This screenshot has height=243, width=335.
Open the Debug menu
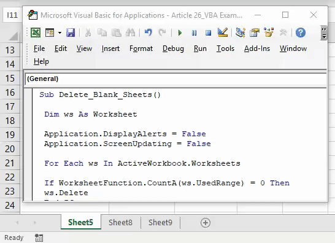coord(173,48)
